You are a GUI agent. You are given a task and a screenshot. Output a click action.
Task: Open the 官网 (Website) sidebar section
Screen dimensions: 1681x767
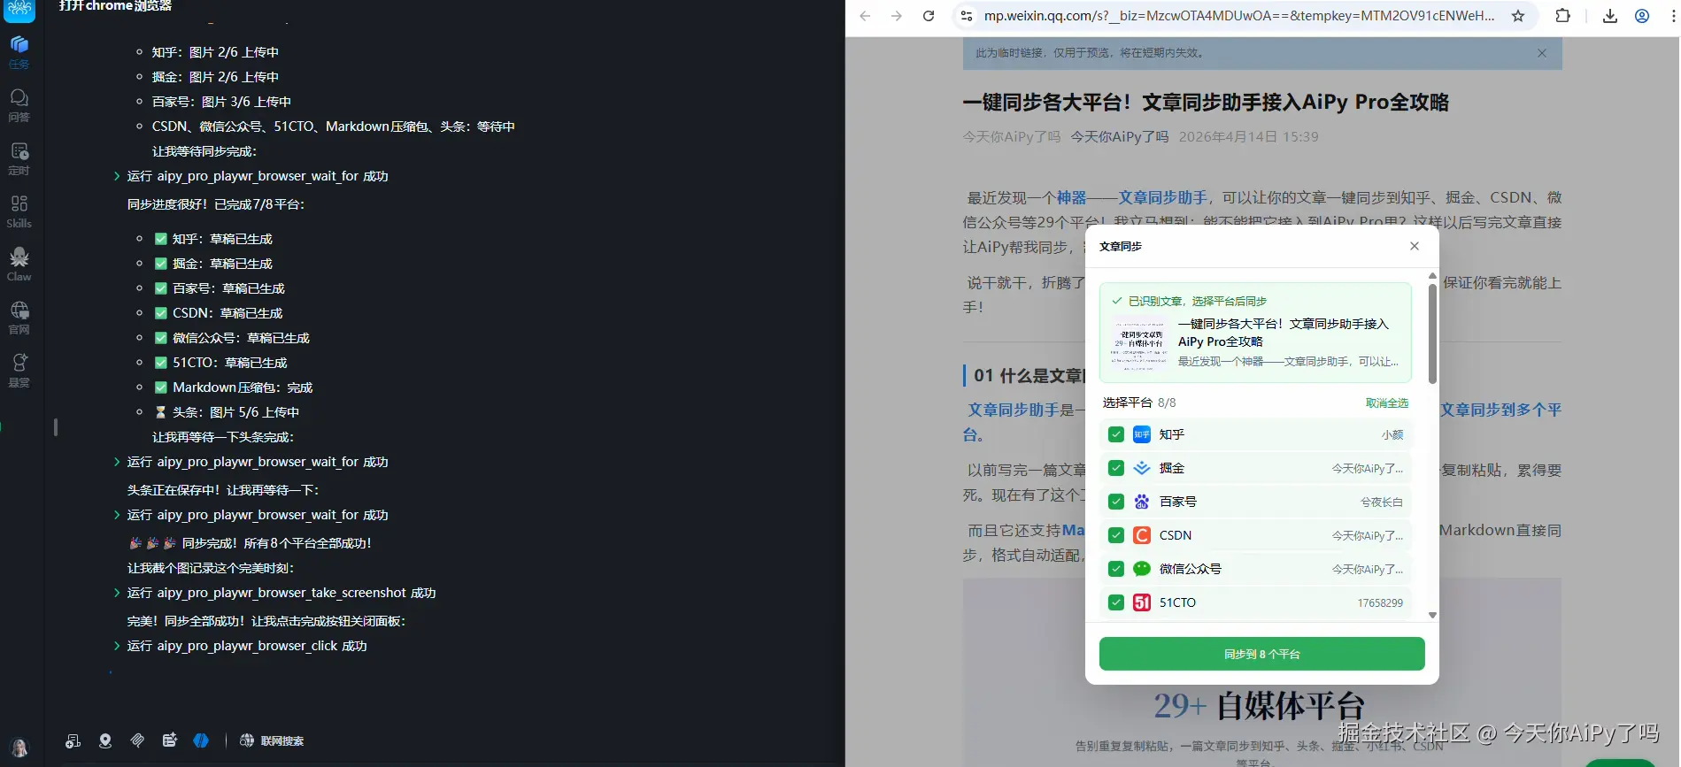coord(19,317)
